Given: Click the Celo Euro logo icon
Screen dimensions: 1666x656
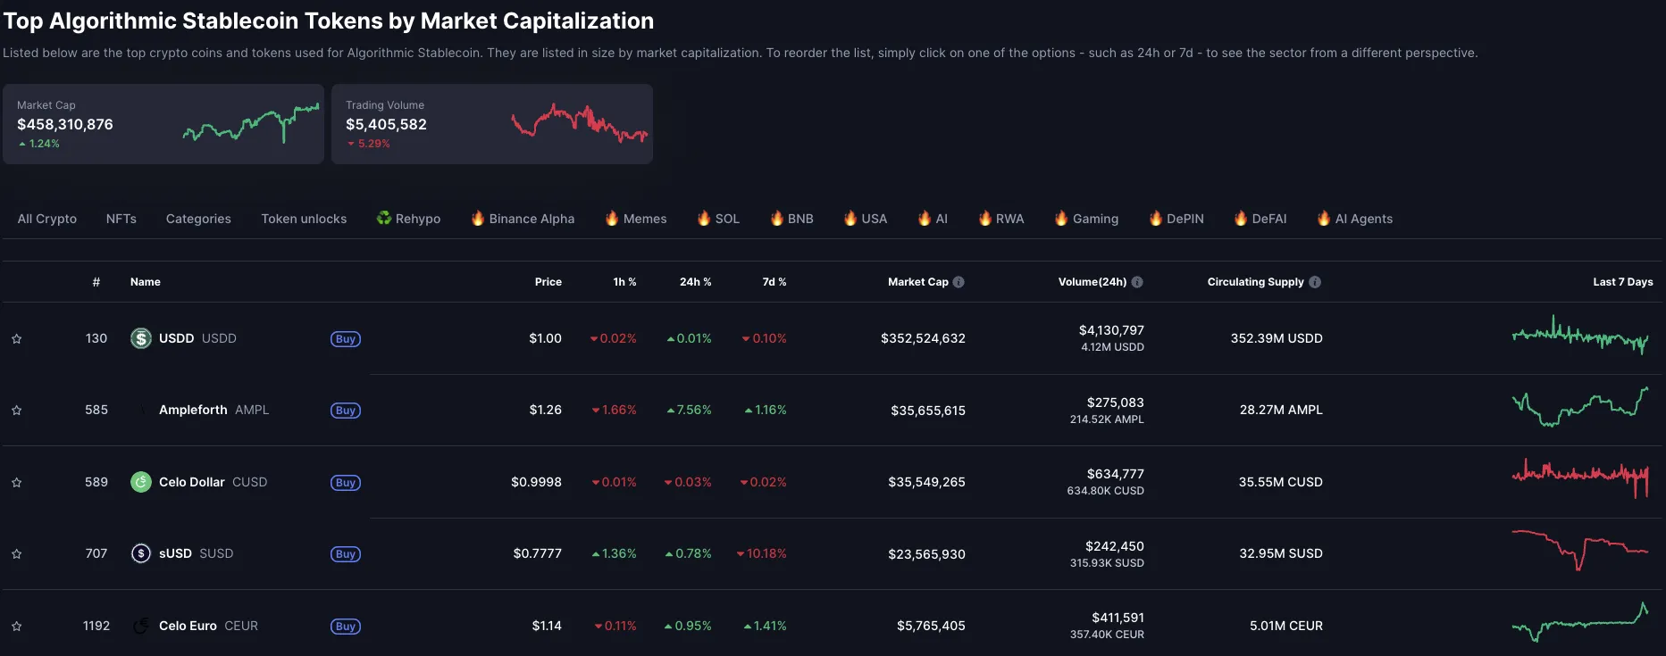Looking at the screenshot, I should coord(141,626).
